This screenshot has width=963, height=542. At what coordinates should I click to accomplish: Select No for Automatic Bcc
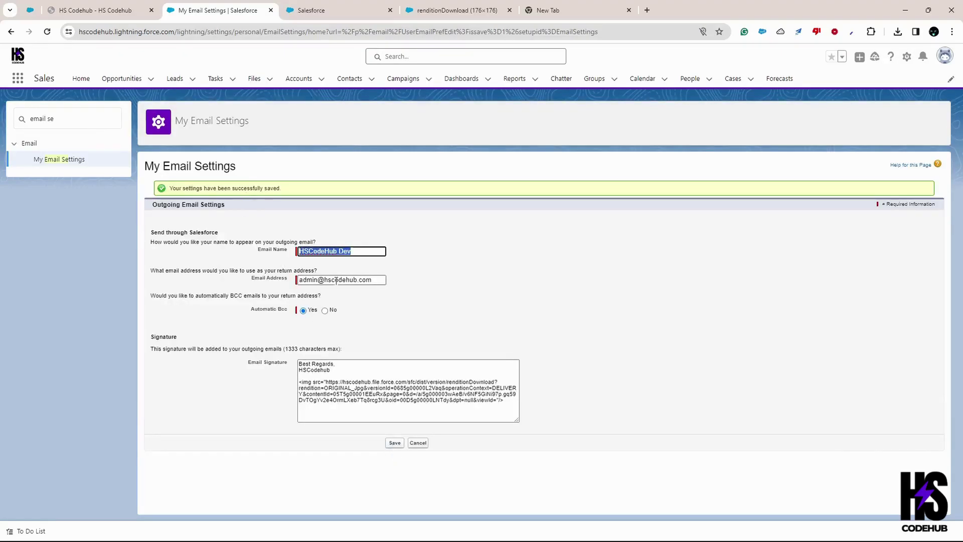pos(325,311)
